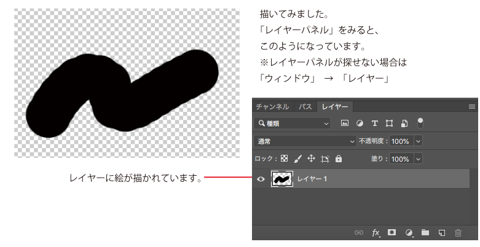Viewport: 480px width, 247px height.
Task: Add a layer mask icon
Action: pyautogui.click(x=391, y=232)
